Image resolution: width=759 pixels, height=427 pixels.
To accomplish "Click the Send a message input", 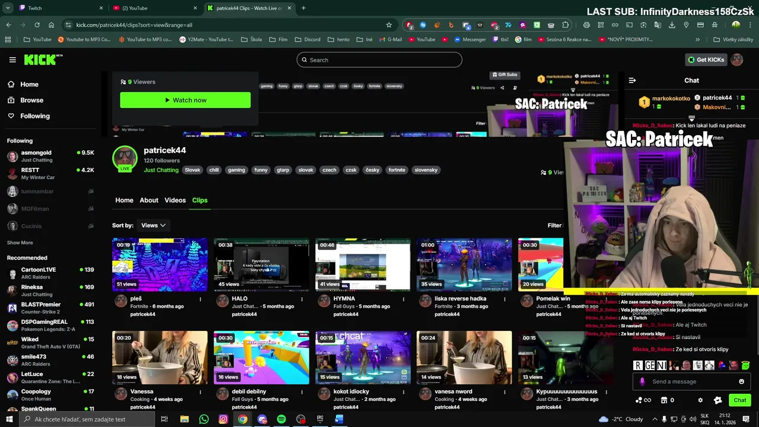I will click(x=691, y=381).
